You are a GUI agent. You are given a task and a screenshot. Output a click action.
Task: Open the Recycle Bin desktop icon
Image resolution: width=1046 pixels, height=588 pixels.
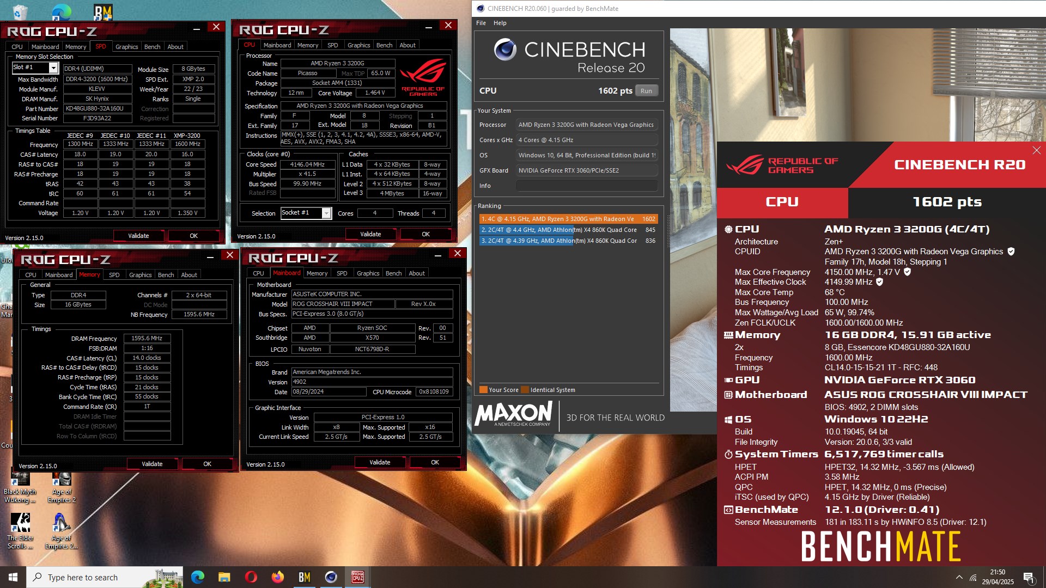(20, 11)
